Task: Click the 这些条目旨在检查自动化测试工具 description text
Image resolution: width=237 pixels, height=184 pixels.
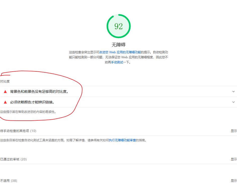Action: point(50,140)
